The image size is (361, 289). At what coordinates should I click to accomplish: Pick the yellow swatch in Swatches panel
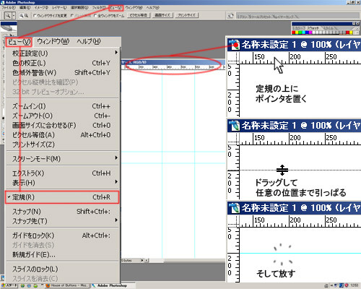point(297,33)
